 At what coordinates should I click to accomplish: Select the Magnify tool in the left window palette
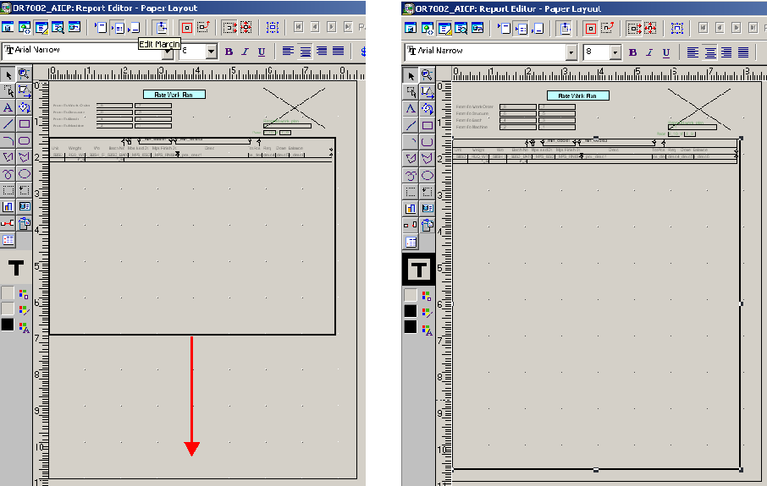[x=25, y=74]
